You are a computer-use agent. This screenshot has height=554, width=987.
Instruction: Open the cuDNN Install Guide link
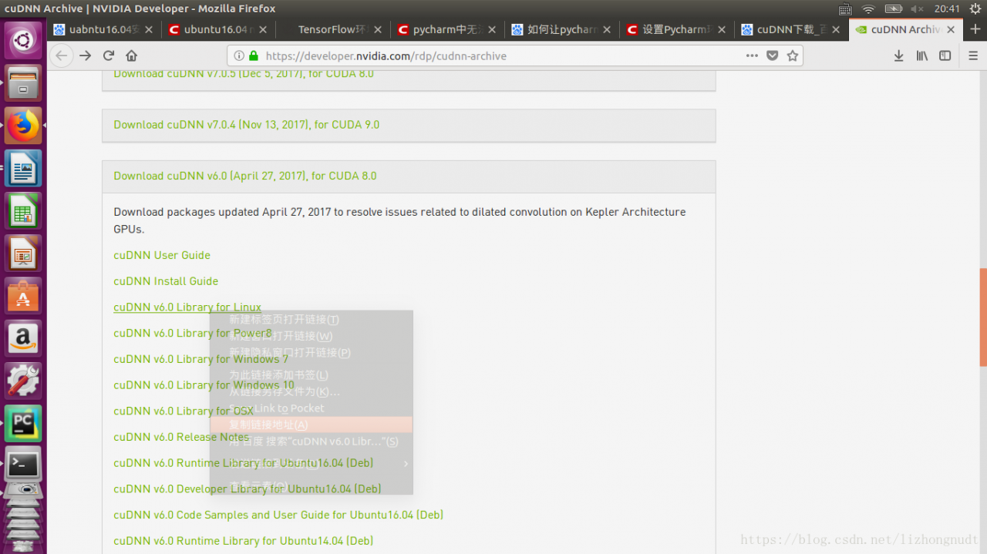(x=165, y=281)
